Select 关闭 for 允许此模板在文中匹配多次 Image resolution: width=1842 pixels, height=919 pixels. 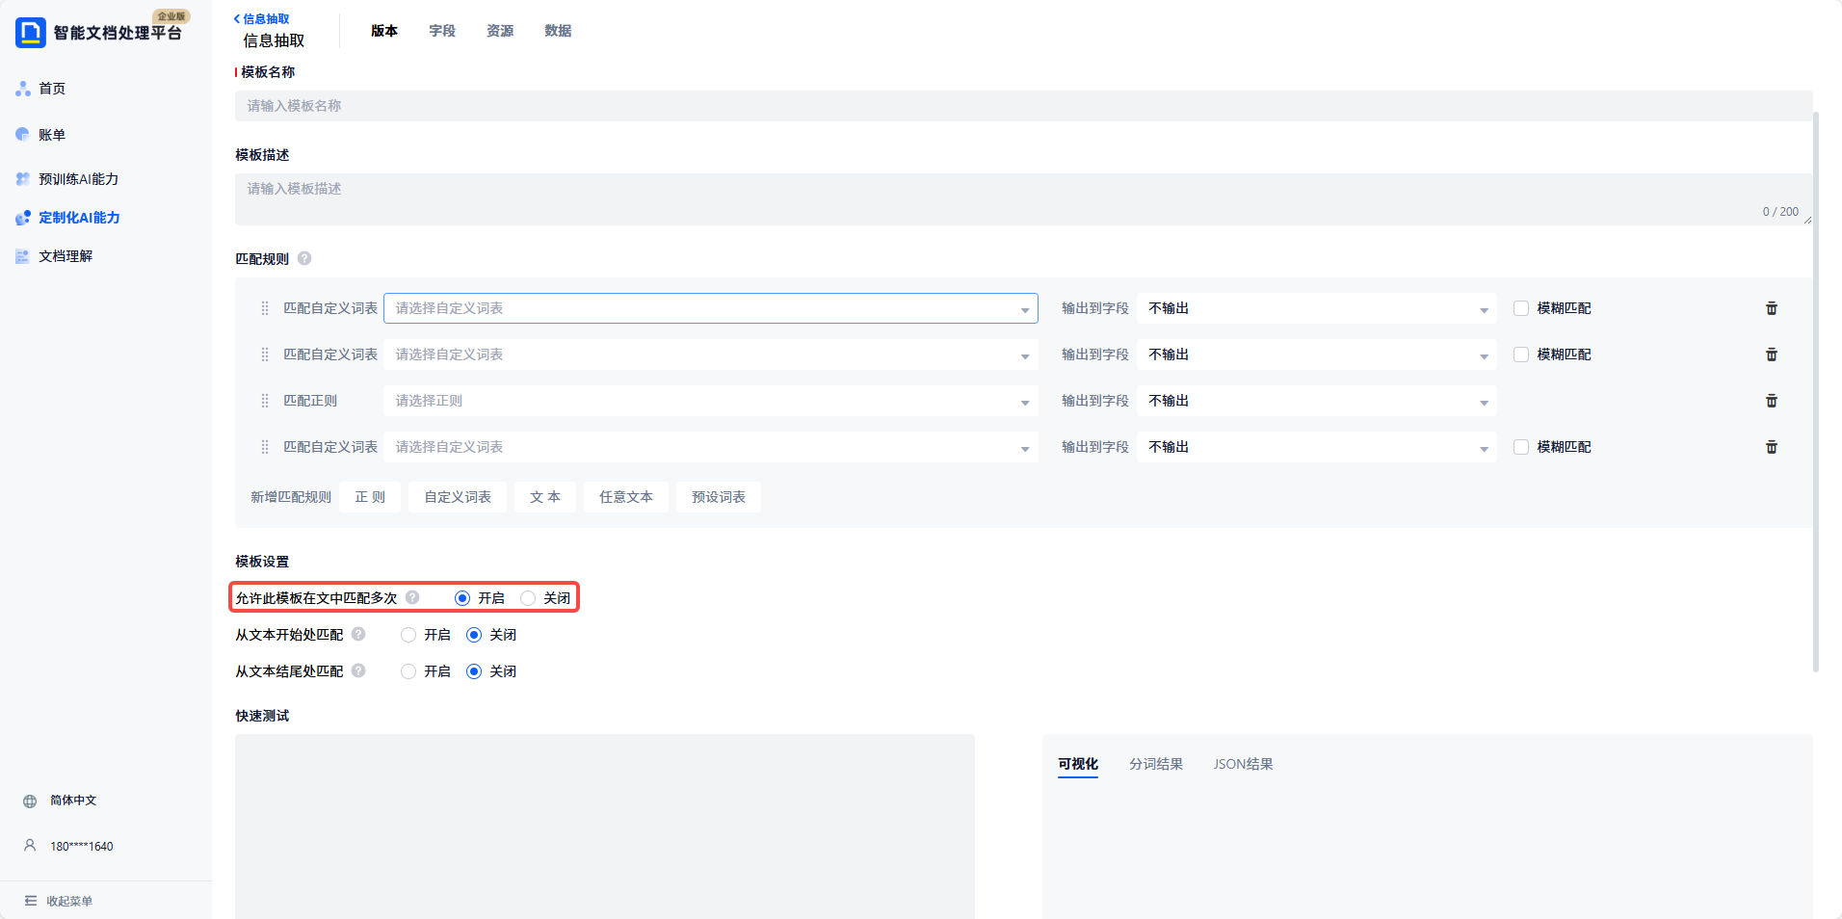pyautogui.click(x=528, y=598)
